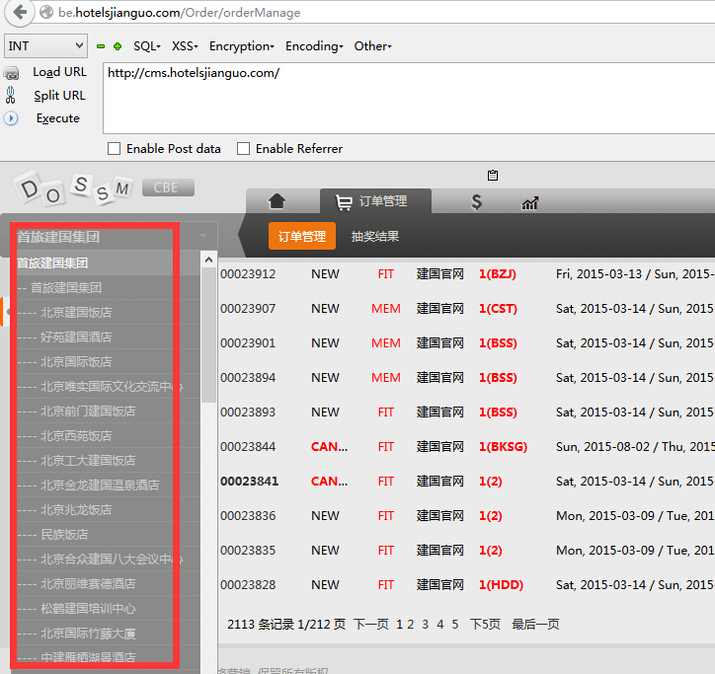
Task: Click the hotel list scroll up arrow
Action: [208, 260]
